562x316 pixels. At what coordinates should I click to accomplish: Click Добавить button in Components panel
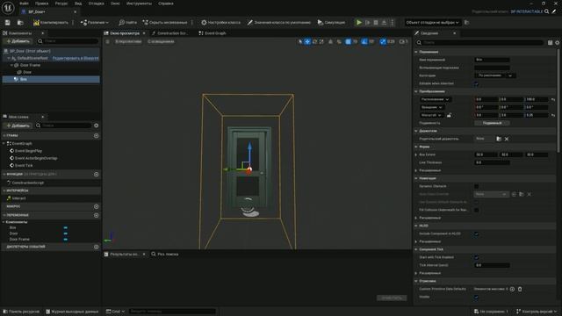point(18,41)
